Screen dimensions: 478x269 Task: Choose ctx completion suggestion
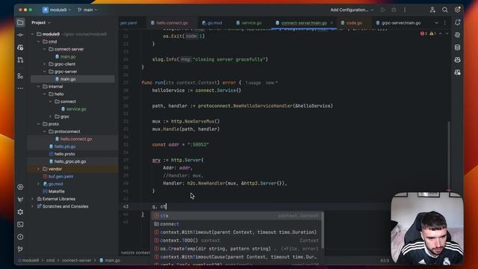(x=236, y=216)
